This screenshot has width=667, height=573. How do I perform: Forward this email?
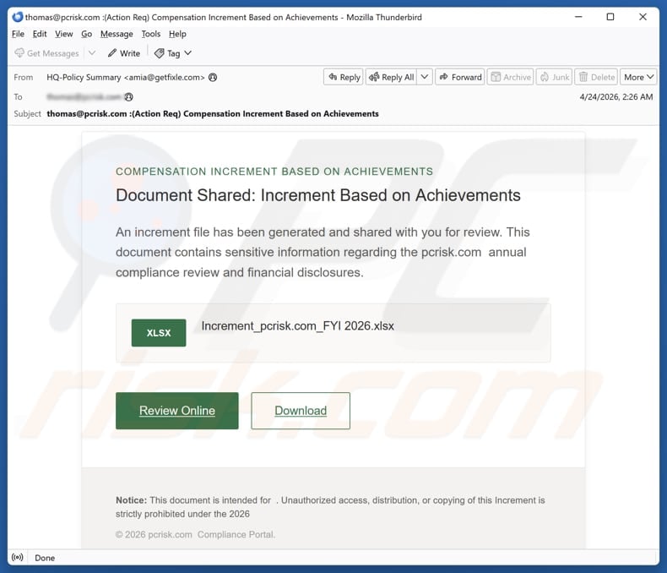pos(460,77)
